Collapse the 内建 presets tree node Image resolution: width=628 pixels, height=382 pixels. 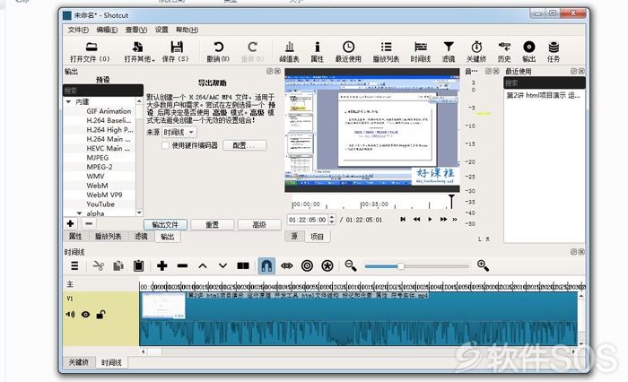(68, 102)
